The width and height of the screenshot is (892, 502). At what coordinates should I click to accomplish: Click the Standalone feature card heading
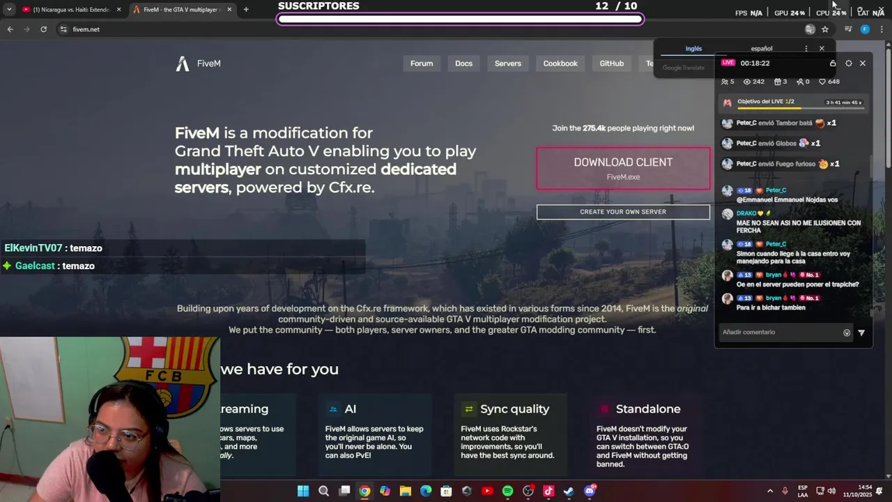click(648, 409)
